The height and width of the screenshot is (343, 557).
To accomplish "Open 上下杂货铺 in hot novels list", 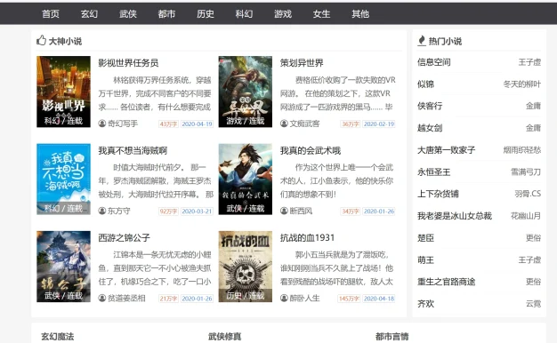I will point(438,194).
